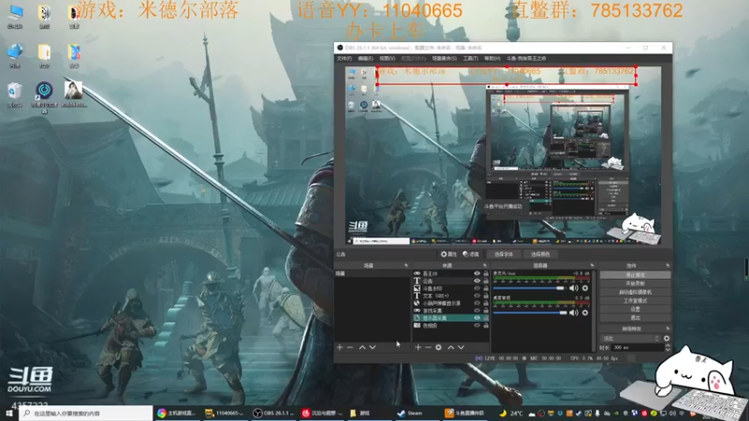
Task: Increase the transition duration with the up arrow
Action: (668, 345)
